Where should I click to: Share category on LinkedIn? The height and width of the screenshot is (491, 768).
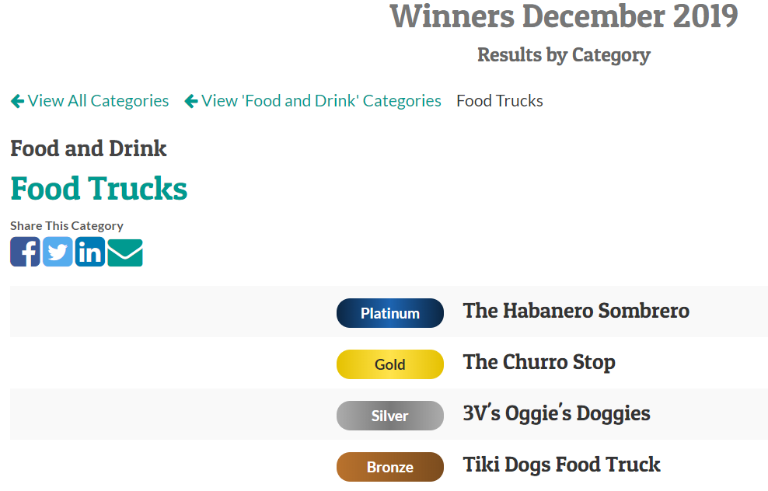pos(90,252)
